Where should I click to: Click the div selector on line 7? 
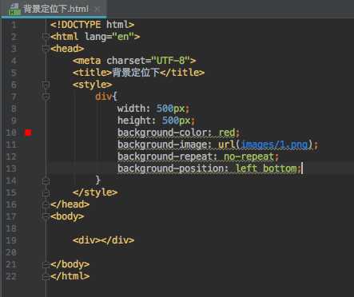tap(103, 96)
